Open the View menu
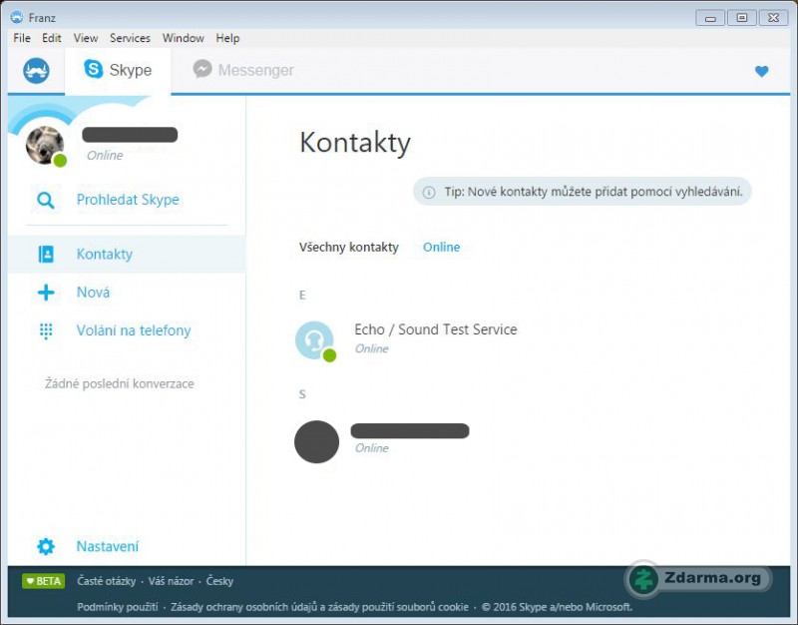 pyautogui.click(x=86, y=38)
